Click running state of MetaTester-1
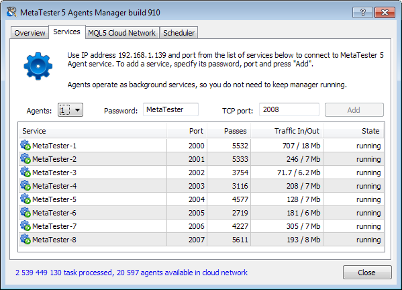This screenshot has height=290, width=402. 368,146
